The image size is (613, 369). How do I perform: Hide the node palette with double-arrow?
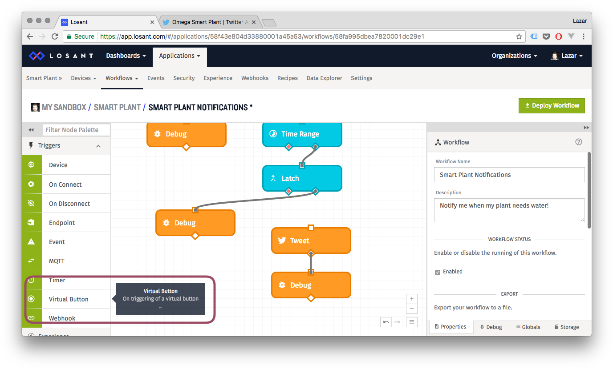(31, 130)
